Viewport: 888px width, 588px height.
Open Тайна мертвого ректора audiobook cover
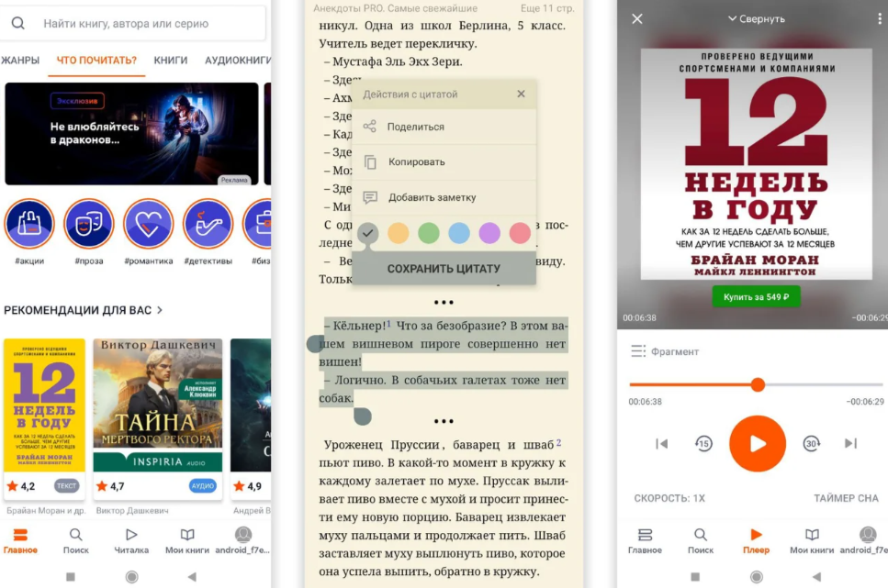click(157, 405)
